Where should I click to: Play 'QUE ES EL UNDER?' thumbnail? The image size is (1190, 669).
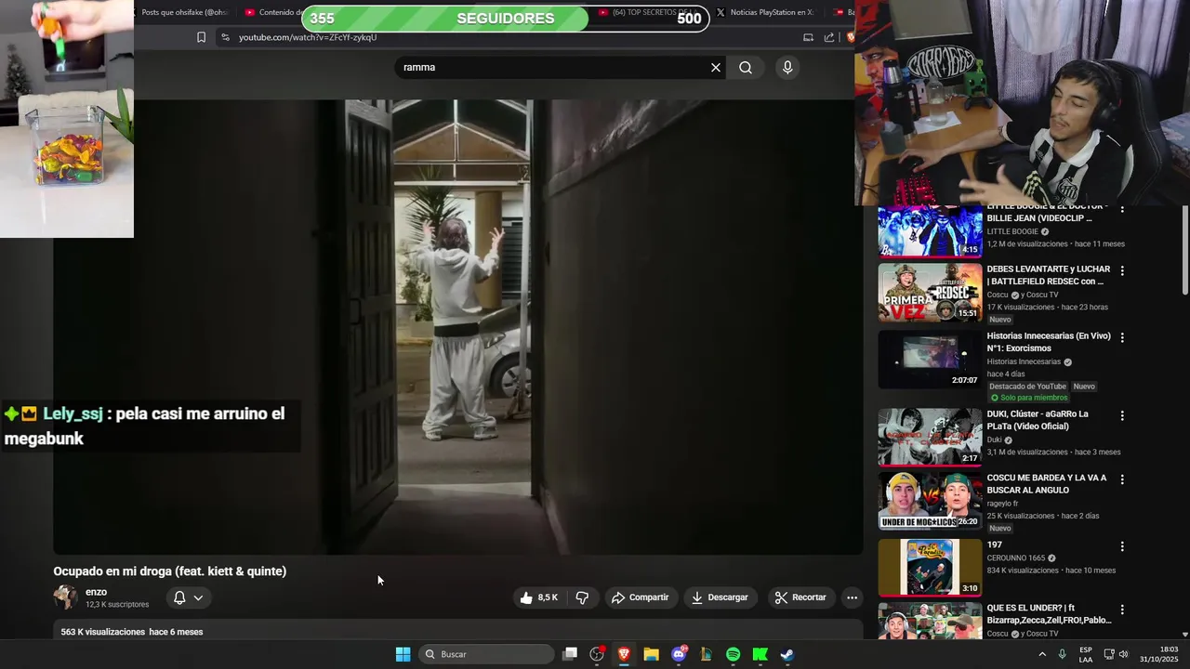pos(930,621)
